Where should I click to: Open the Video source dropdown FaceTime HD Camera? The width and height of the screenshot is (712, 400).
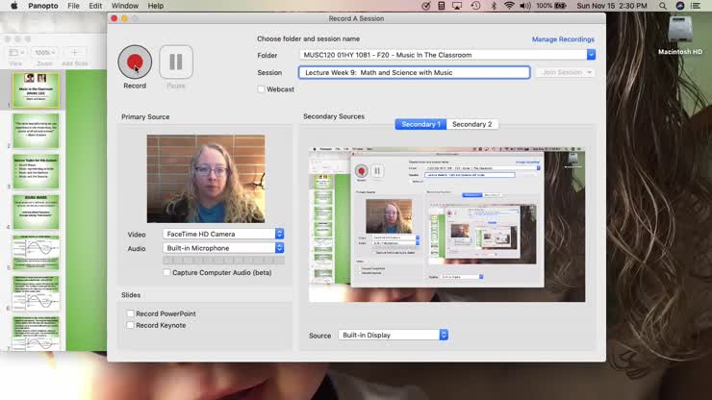[x=223, y=234]
